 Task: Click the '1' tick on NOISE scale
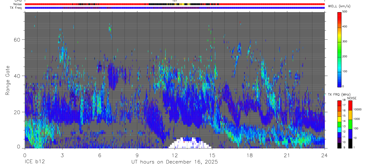pos(354,148)
